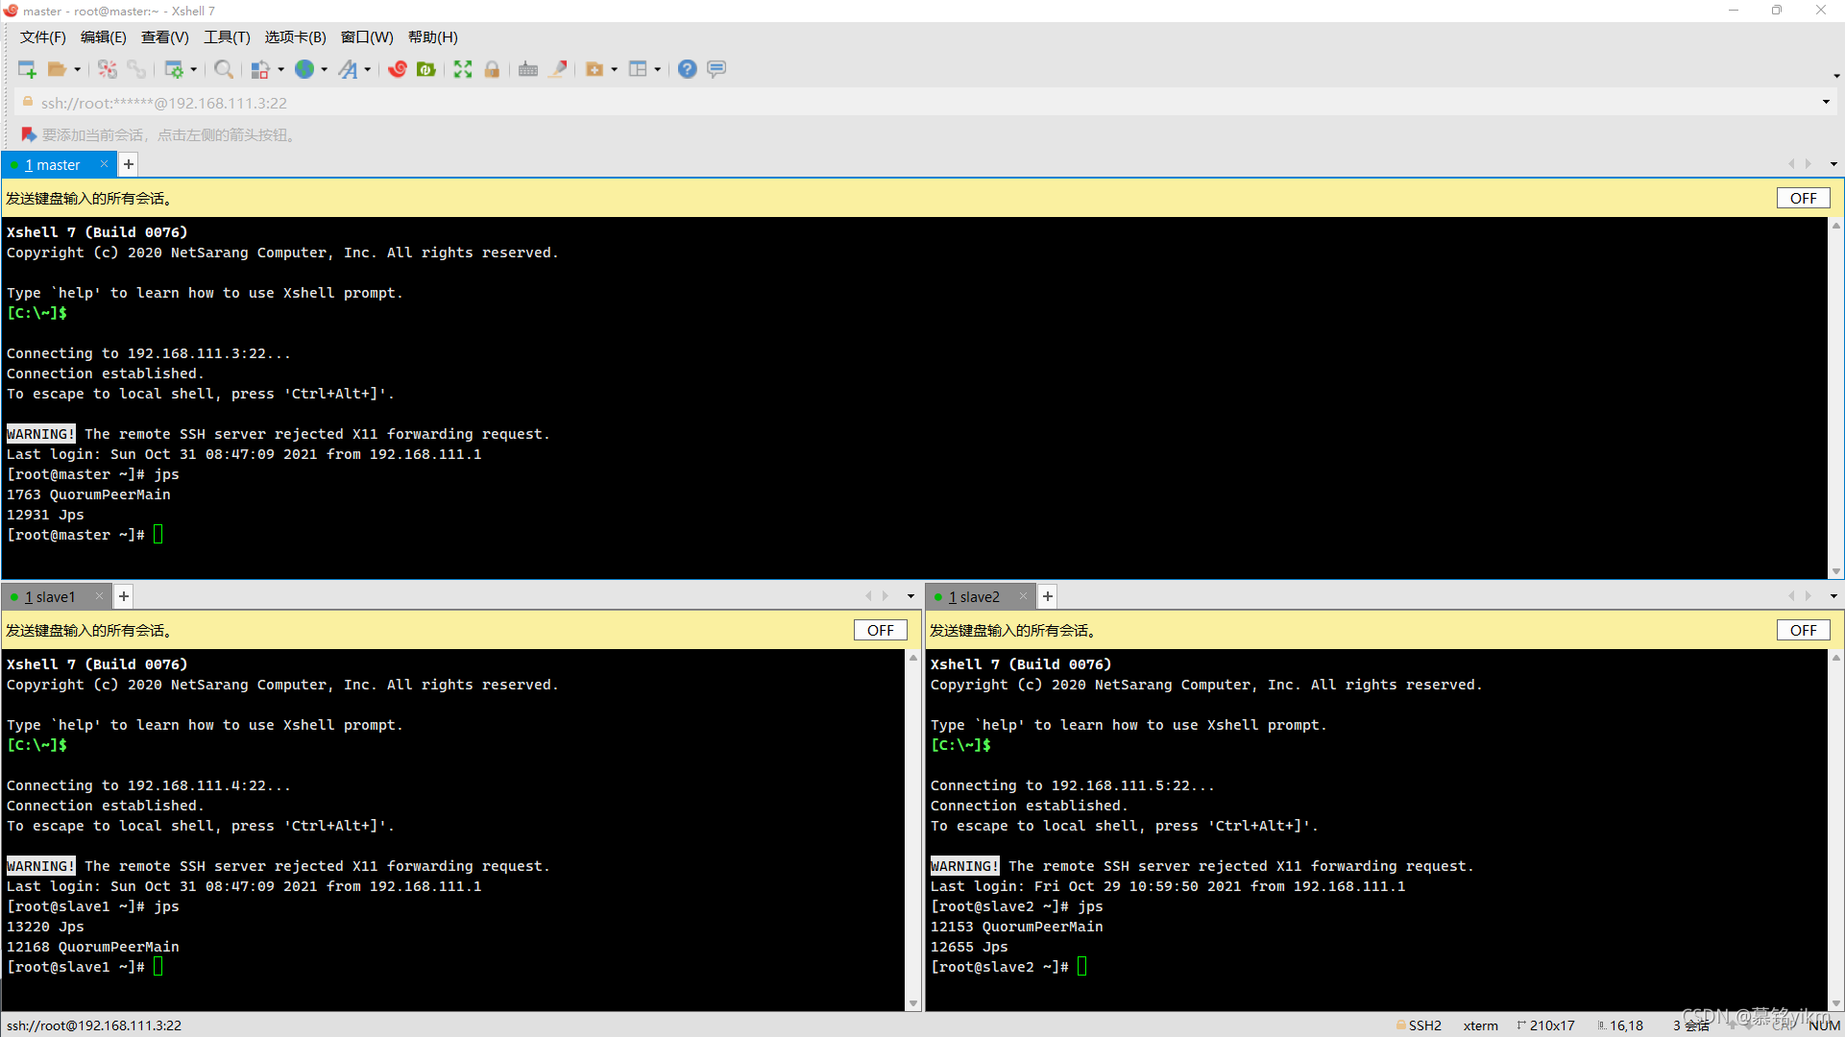Click the magnifier Find icon
This screenshot has height=1037, width=1845.
(x=223, y=69)
